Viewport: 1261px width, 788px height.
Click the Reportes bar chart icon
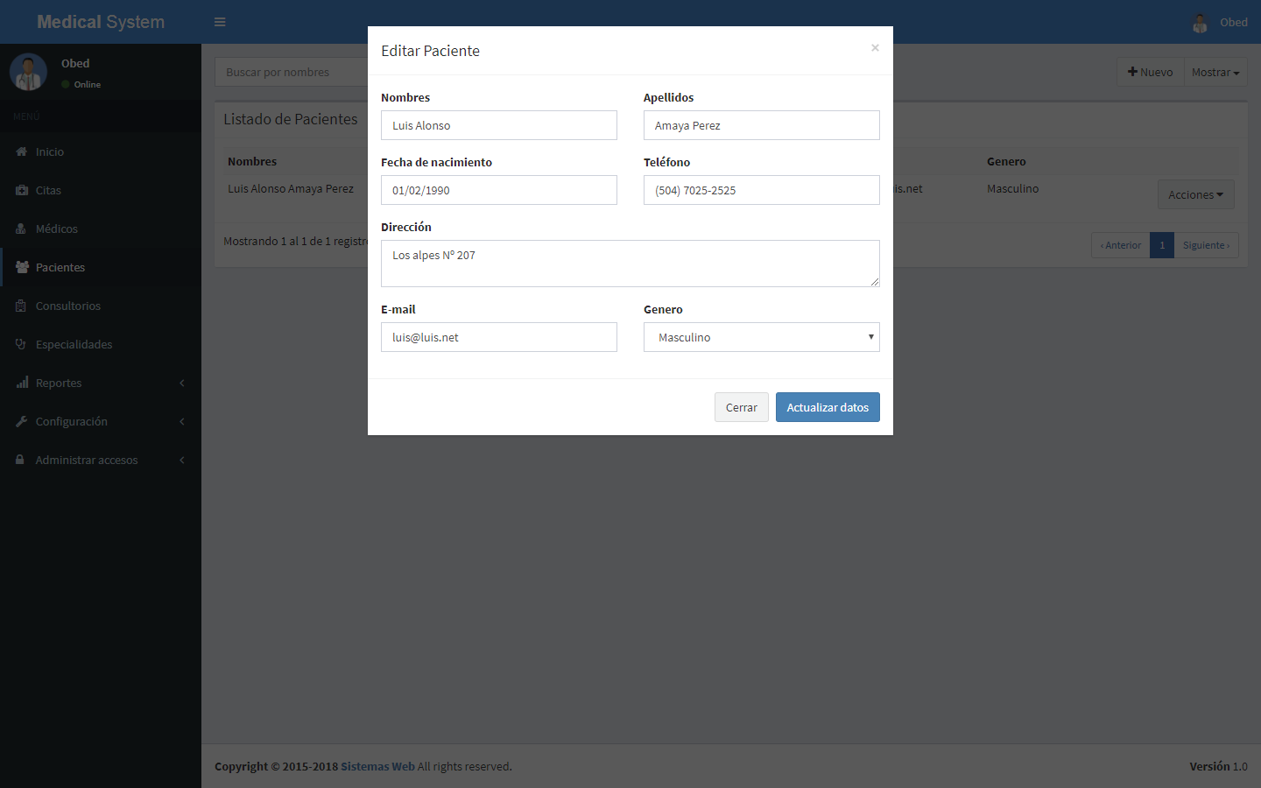pyautogui.click(x=22, y=383)
